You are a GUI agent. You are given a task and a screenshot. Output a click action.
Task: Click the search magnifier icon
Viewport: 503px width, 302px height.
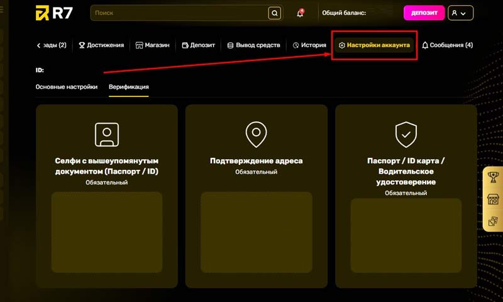click(x=274, y=13)
